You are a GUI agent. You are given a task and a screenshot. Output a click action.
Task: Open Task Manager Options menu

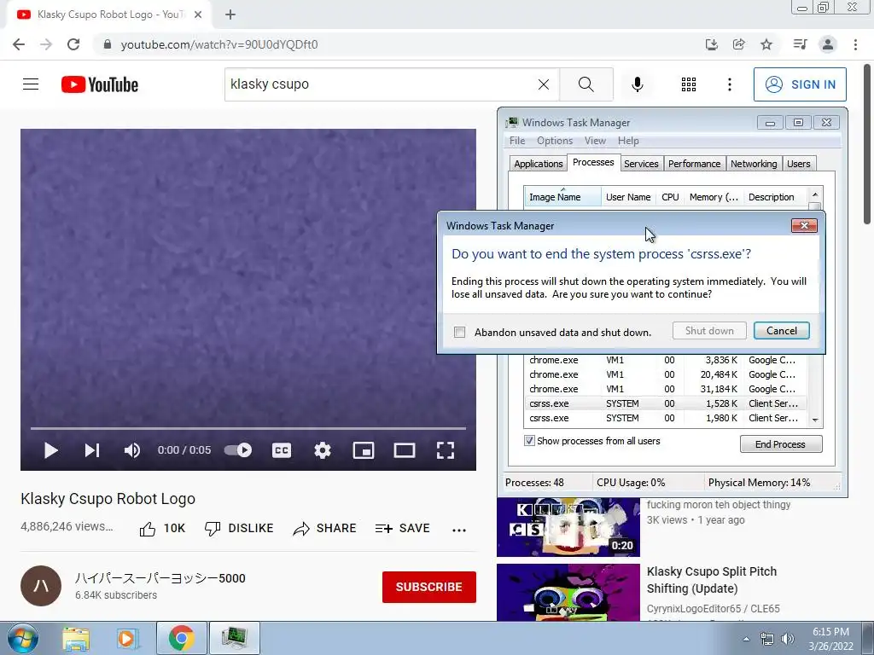(555, 141)
